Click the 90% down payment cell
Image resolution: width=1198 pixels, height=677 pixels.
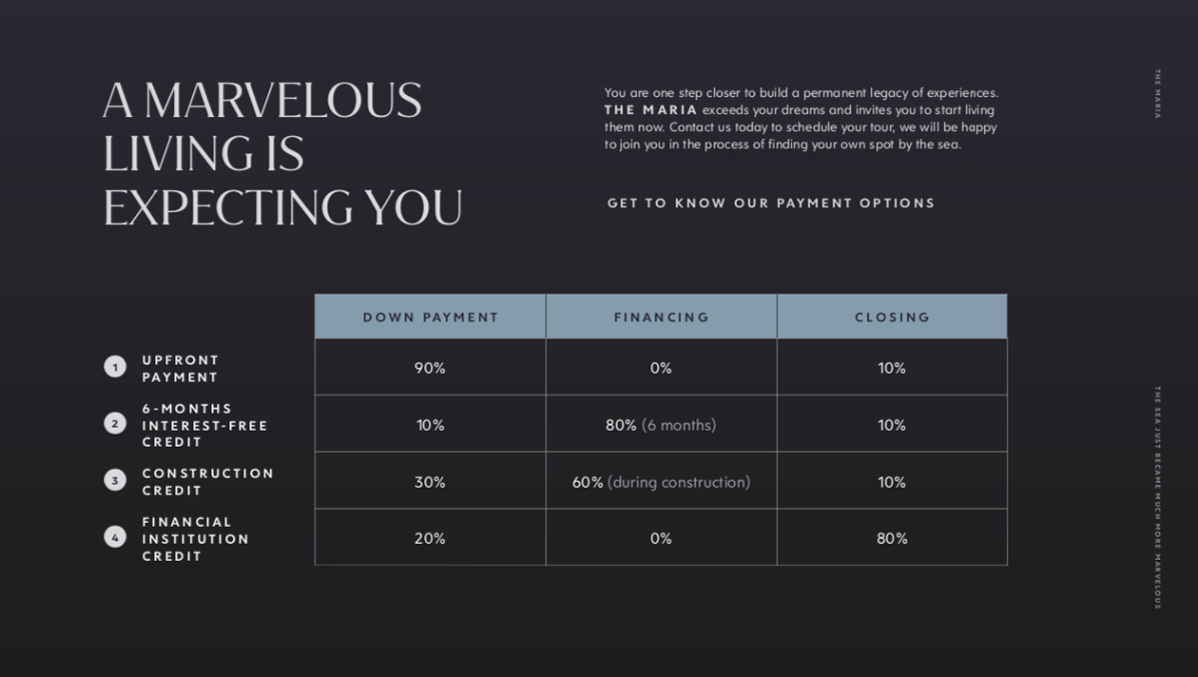click(431, 368)
